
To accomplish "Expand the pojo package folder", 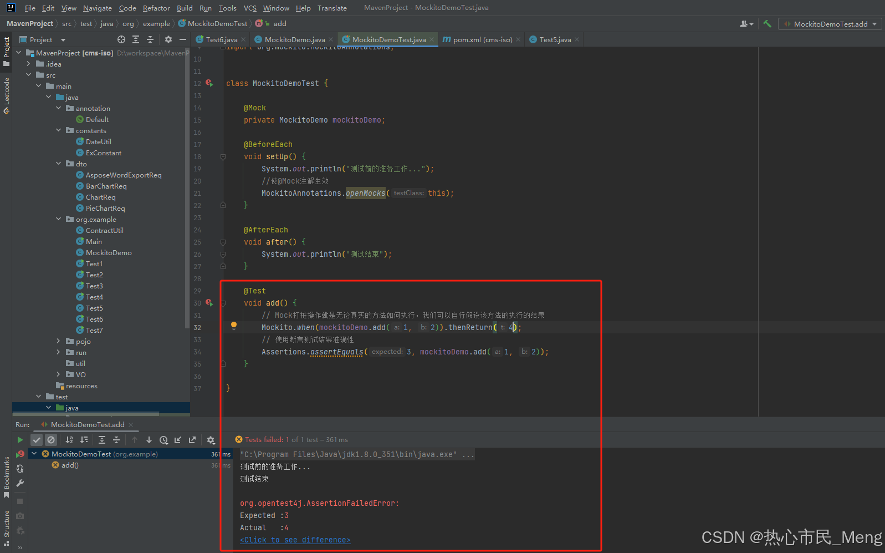I will point(58,341).
